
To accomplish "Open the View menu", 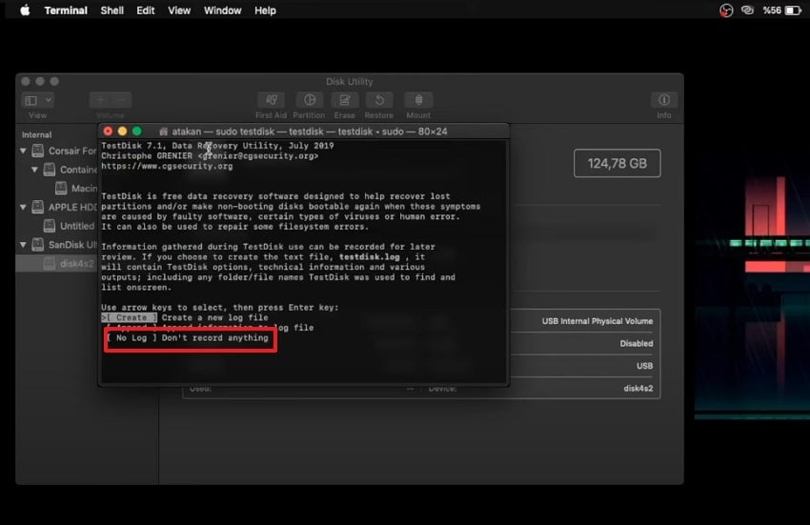I will click(179, 10).
